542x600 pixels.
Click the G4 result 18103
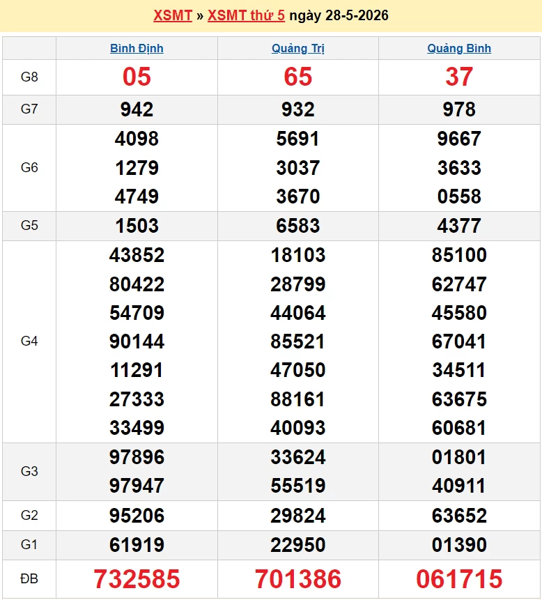298,255
